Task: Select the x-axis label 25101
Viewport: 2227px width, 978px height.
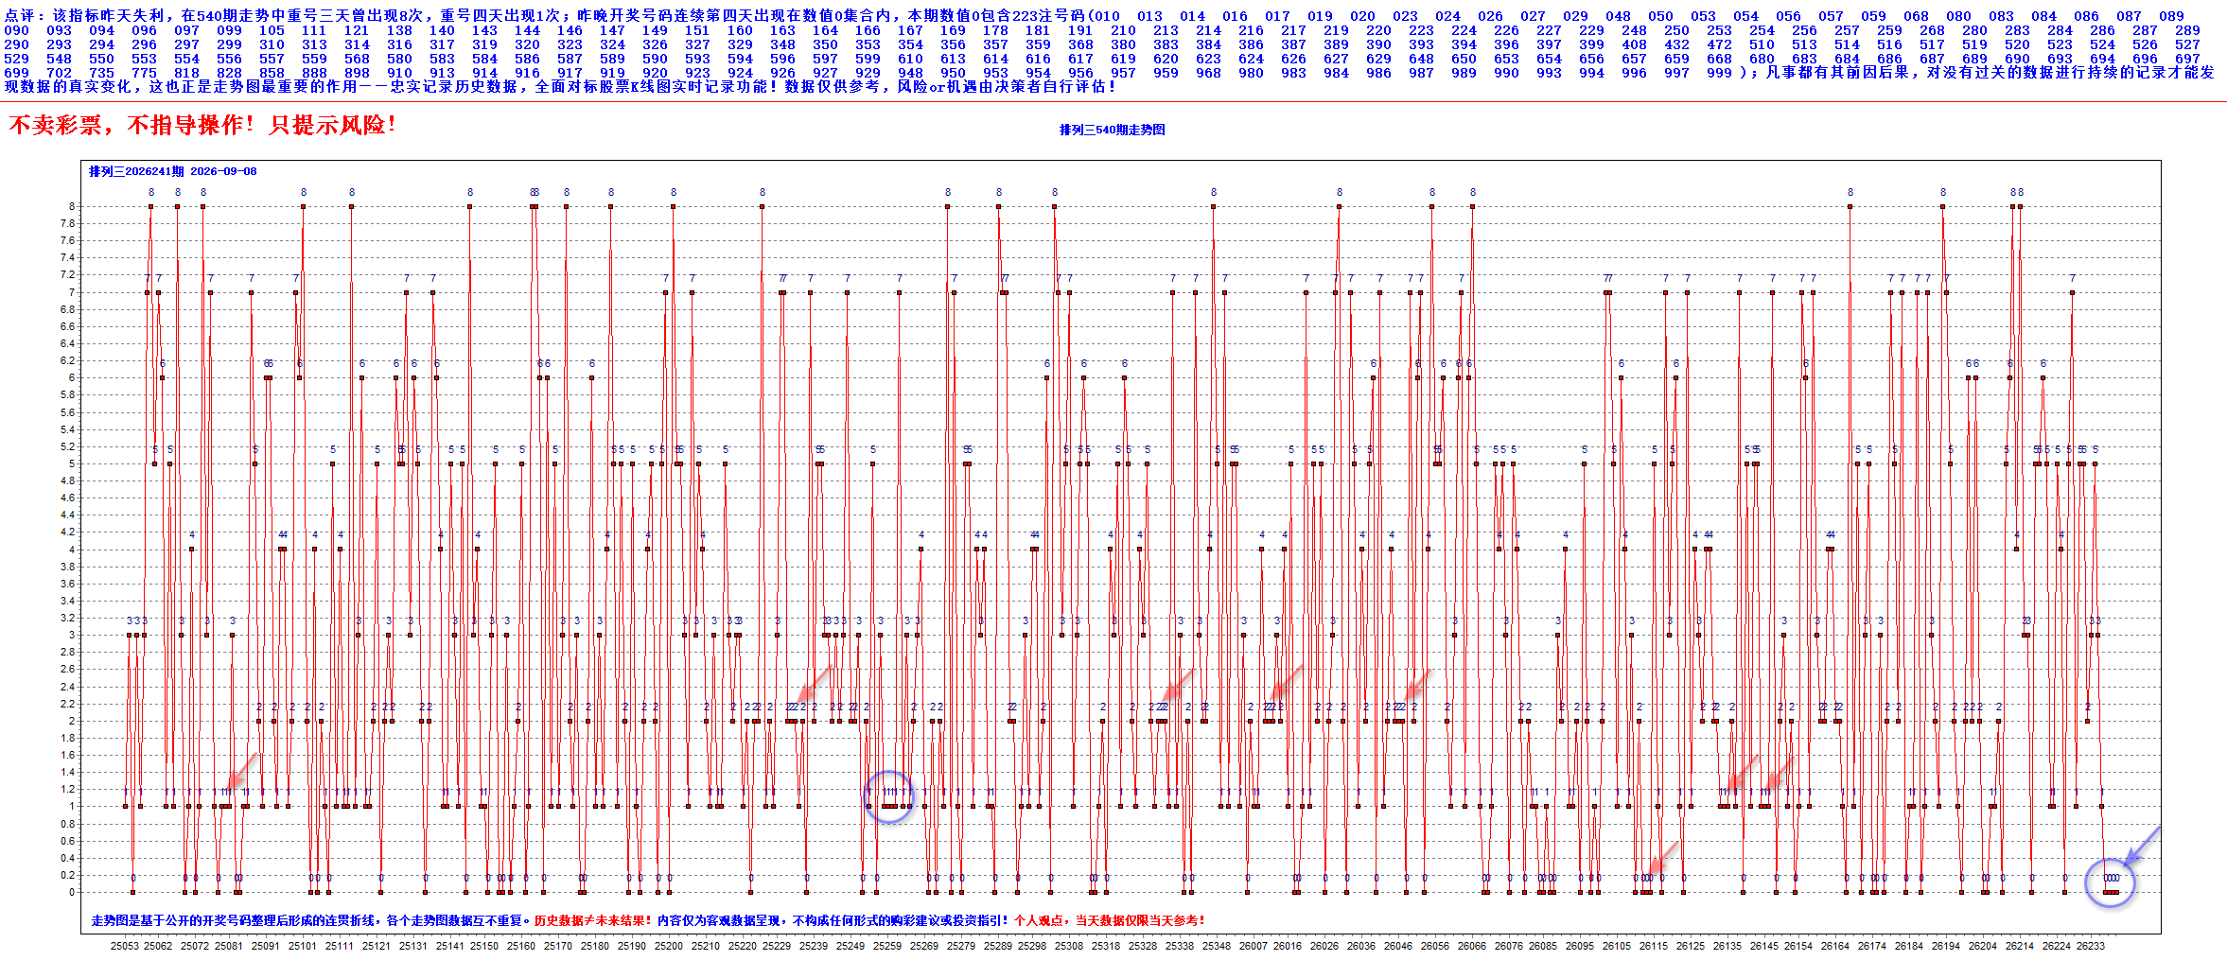Action: 302,946
